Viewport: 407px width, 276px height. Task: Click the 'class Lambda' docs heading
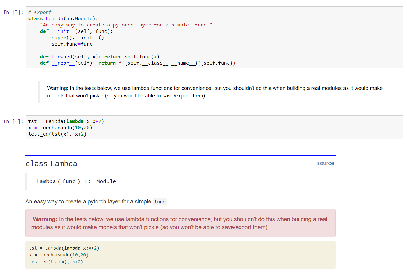point(51,164)
